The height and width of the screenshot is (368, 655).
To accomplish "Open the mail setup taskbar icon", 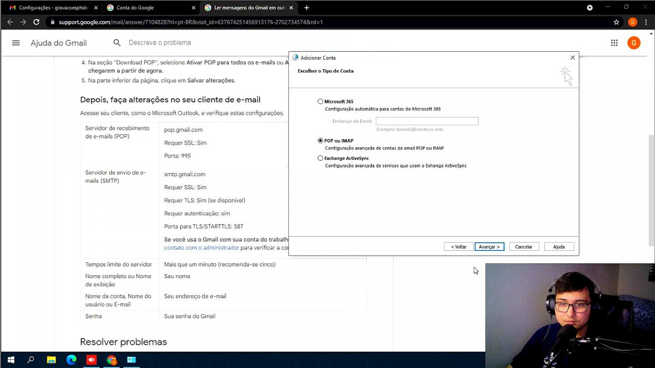I will 132,360.
